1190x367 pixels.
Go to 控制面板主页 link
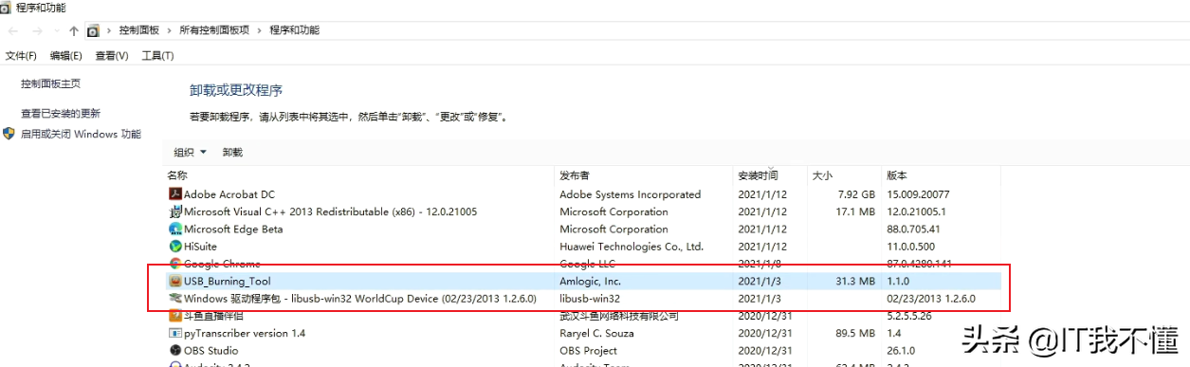tap(51, 83)
